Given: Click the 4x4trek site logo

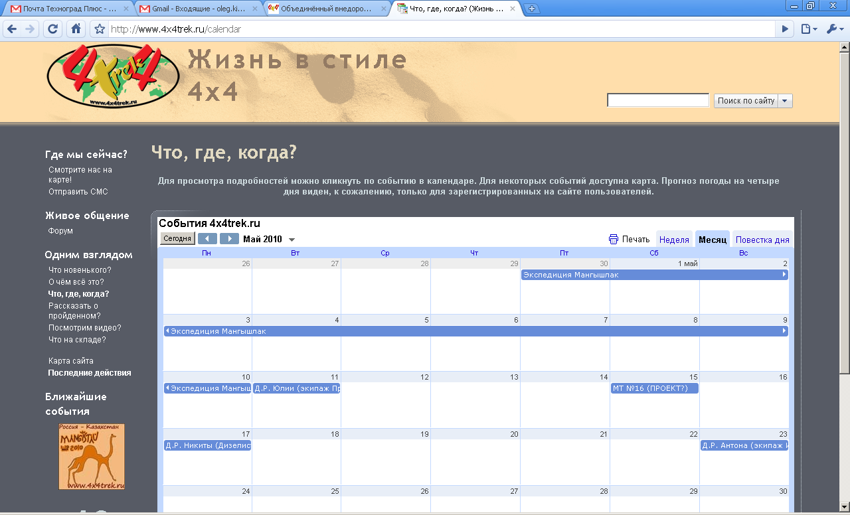Looking at the screenshot, I should [113, 75].
